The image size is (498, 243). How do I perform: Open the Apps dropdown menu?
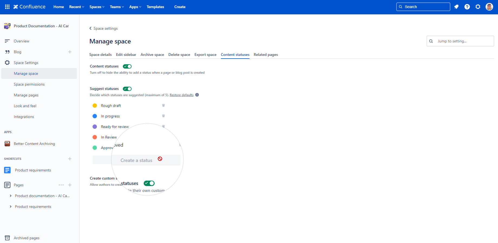coord(135,7)
